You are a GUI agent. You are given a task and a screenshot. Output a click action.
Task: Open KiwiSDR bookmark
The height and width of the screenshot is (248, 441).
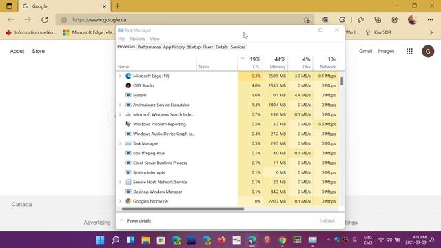pos(378,32)
